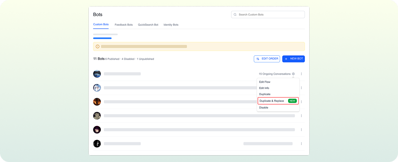The width and height of the screenshot is (398, 162).
Task: Click the blue car bot avatar
Action: click(x=97, y=74)
